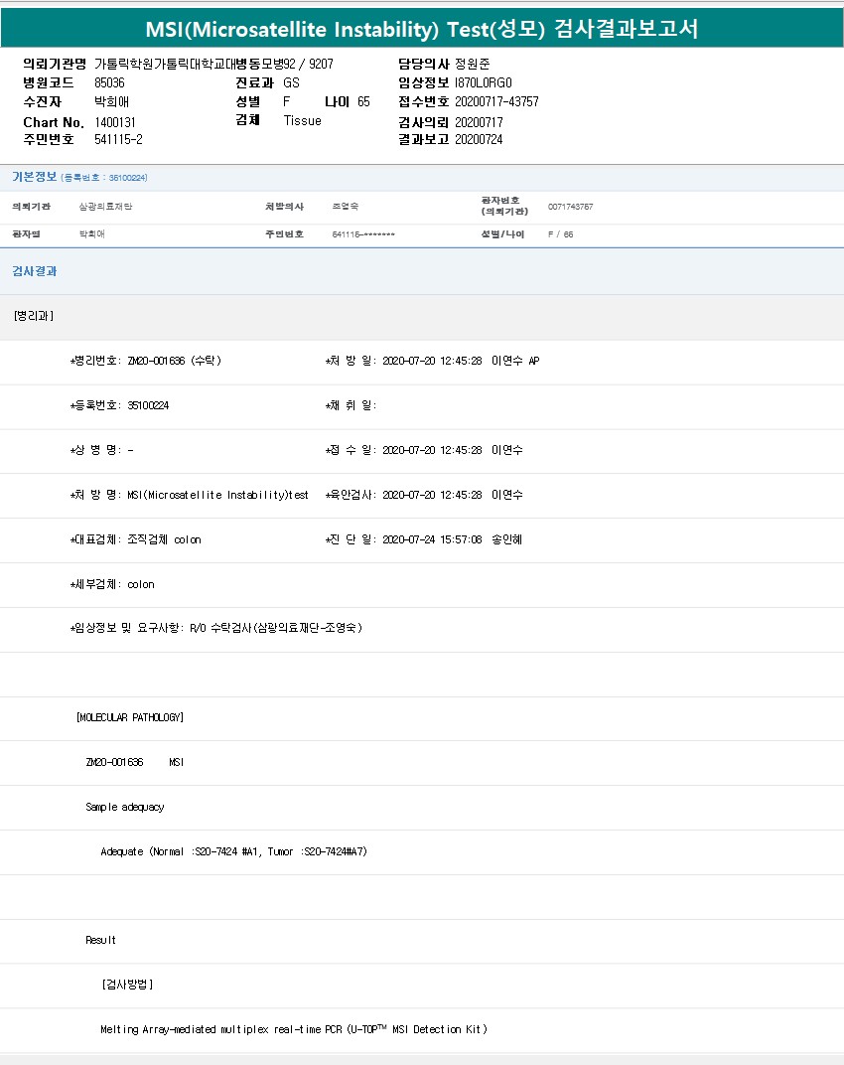Click the 검체 value Tissue
Viewport: 844px width, 1065px height.
[302, 120]
